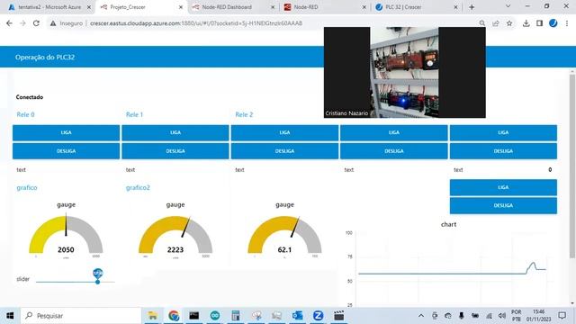Open the tab search dropdown chevron

point(508,6)
